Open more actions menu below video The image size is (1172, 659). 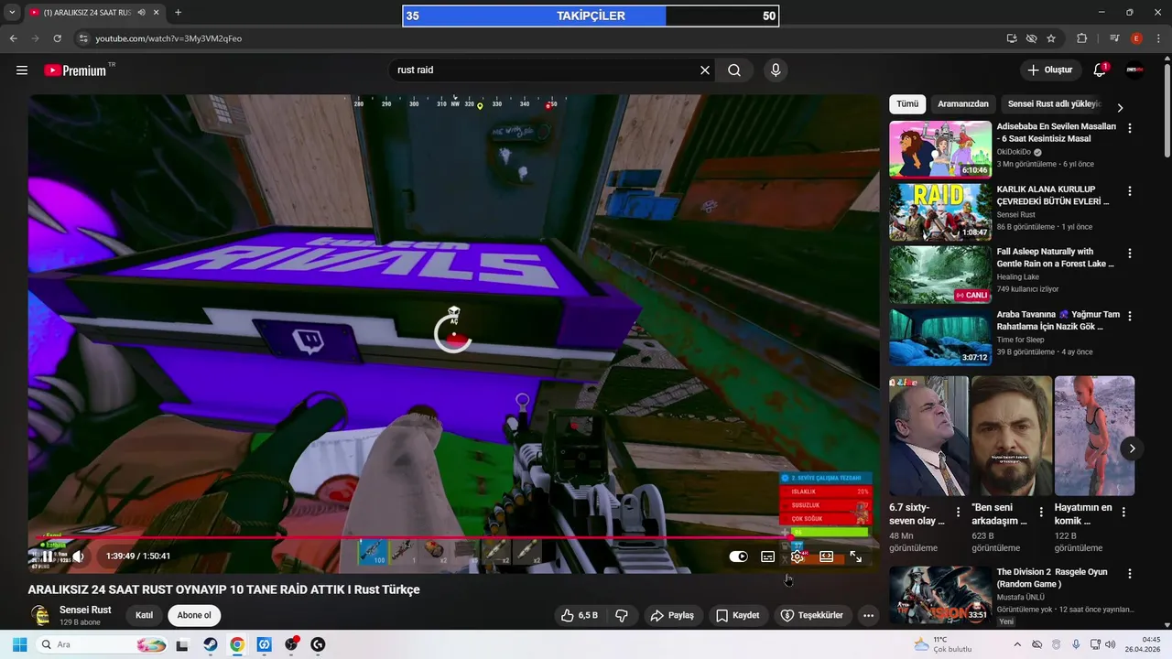point(868,615)
